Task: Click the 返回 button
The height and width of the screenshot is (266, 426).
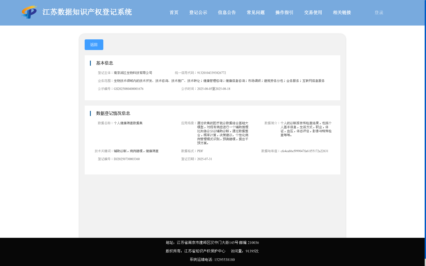Action: 94,45
